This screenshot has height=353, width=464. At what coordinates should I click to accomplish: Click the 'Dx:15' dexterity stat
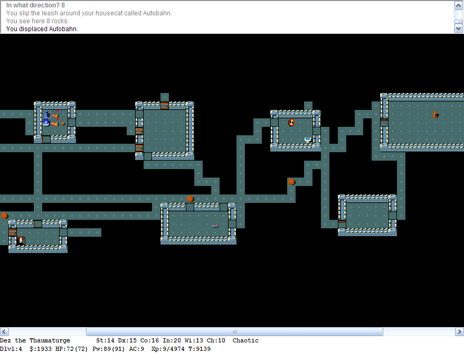(127, 340)
